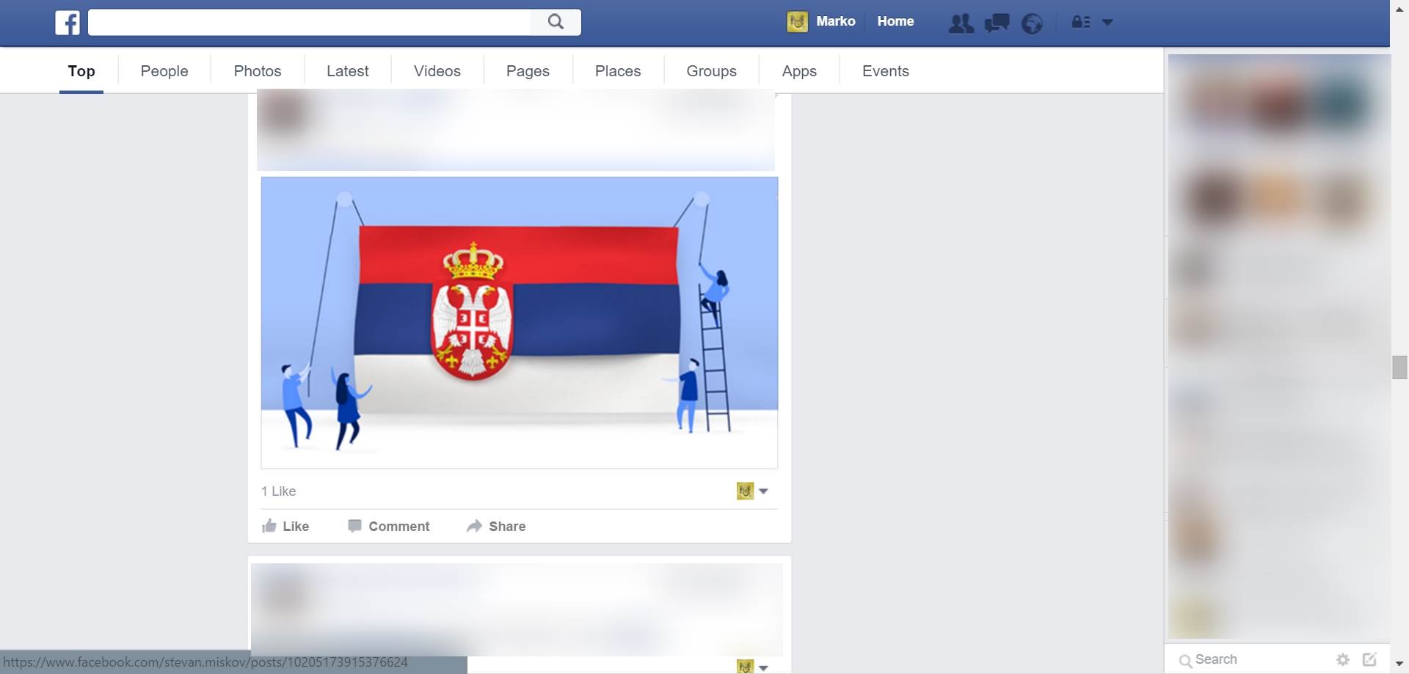Click the Facebook logo icon
The height and width of the screenshot is (674, 1409).
tap(68, 22)
